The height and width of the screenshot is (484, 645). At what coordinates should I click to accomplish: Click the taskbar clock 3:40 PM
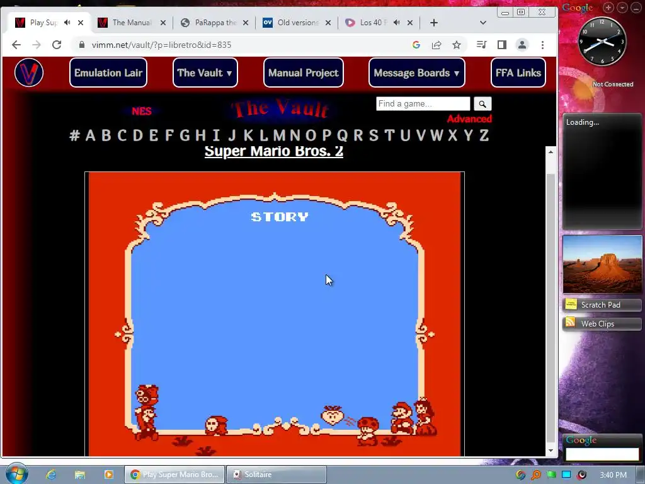pos(613,475)
